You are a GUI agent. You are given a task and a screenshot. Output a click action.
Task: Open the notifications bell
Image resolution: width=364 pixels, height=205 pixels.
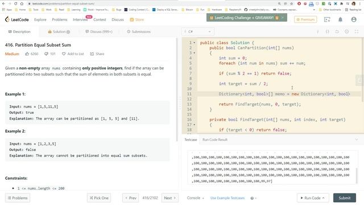(340, 19)
